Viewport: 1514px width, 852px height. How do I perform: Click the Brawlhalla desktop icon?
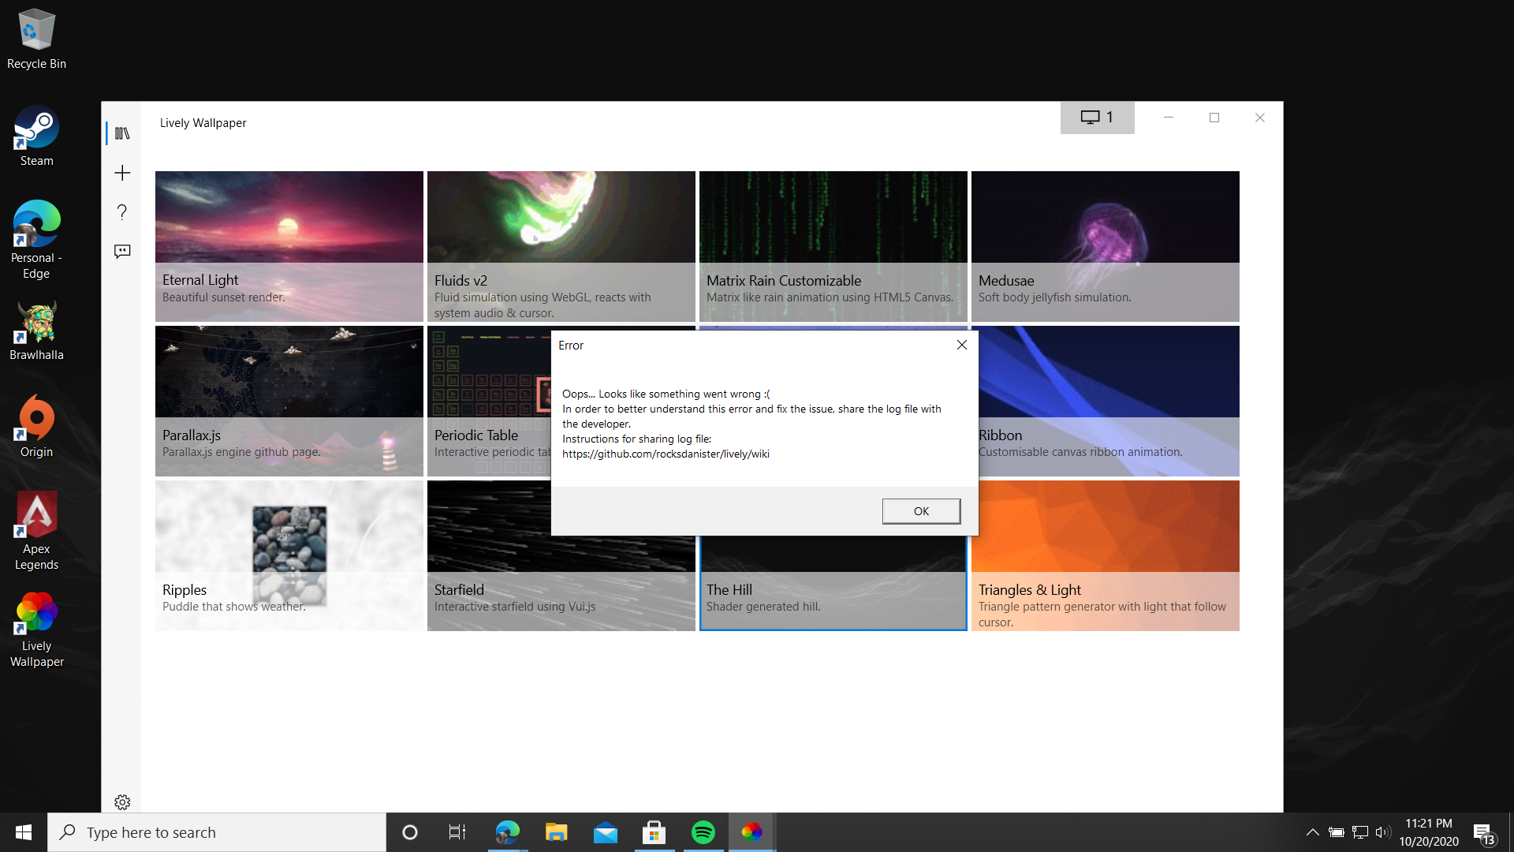pyautogui.click(x=36, y=331)
